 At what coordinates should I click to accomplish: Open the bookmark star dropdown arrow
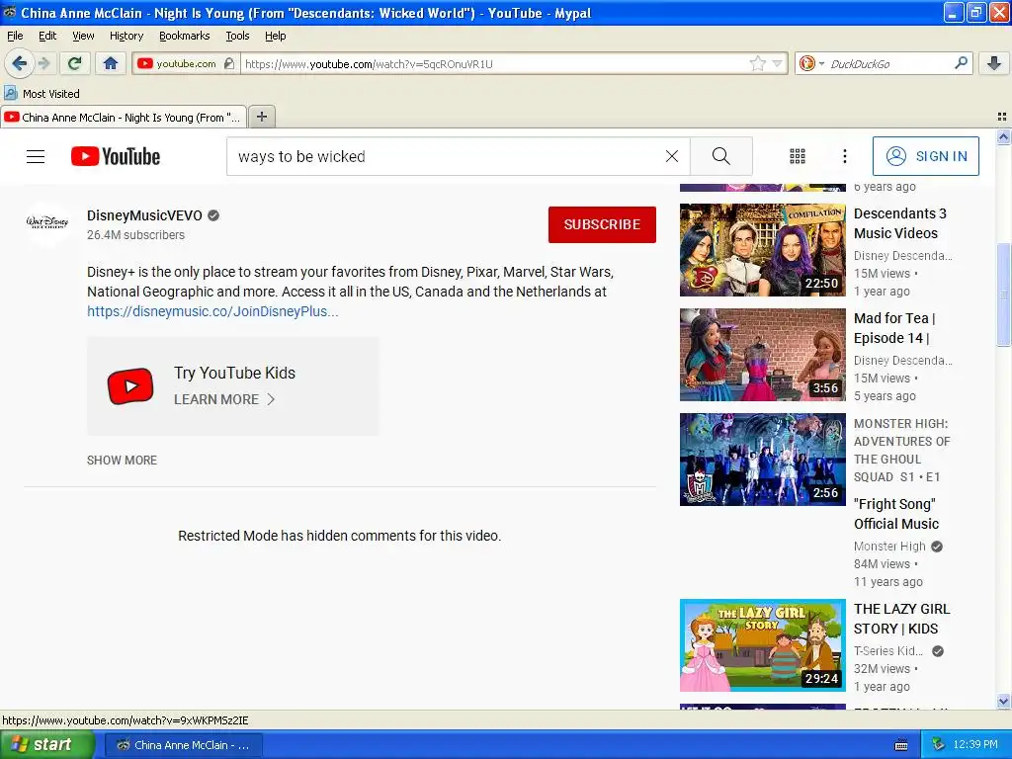(778, 63)
